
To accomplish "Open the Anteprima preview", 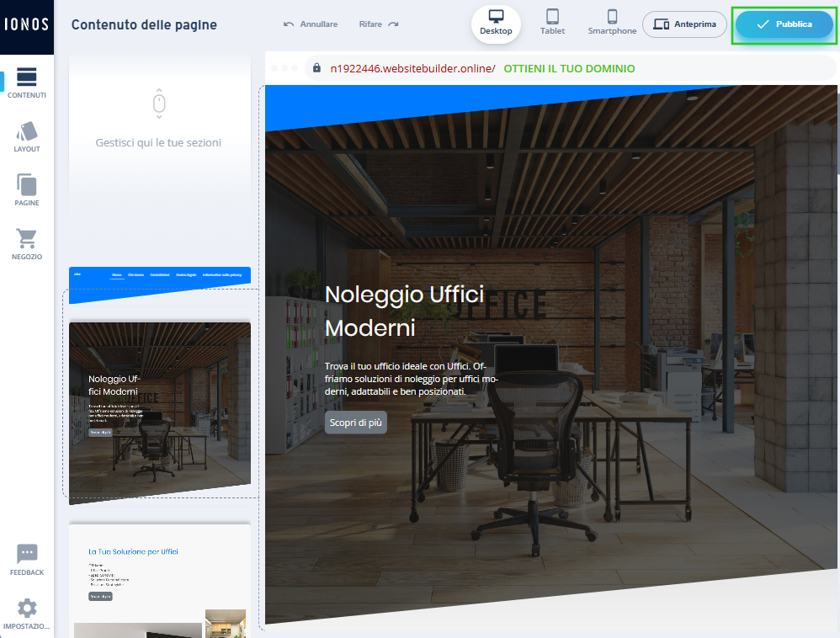I will click(x=684, y=24).
